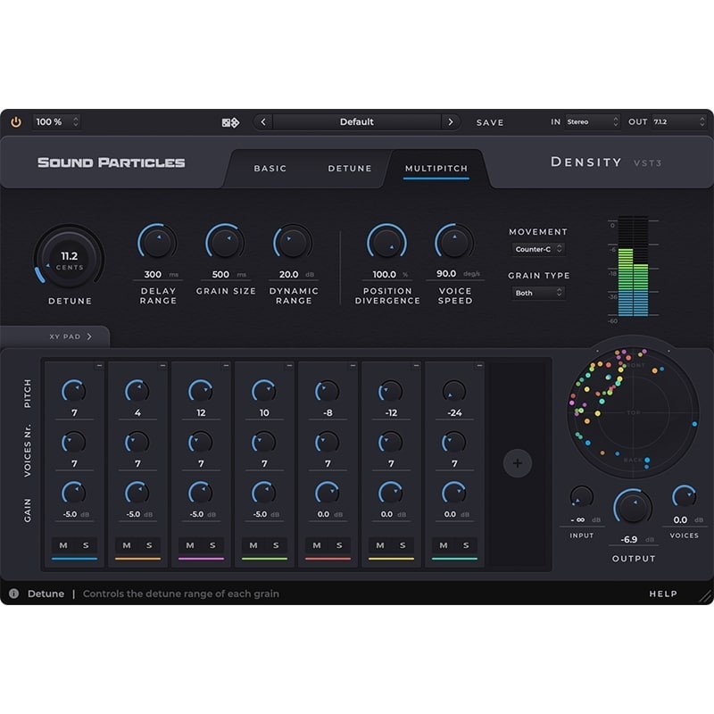
Task: Click the randomize dice icon
Action: click(x=230, y=122)
